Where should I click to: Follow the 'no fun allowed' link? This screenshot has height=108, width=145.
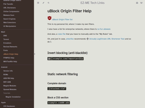(104, 29)
